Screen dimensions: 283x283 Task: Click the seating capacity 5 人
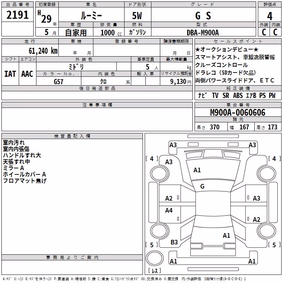point(152,67)
